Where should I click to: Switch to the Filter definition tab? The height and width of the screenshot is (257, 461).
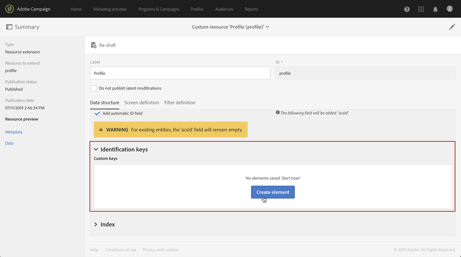[x=180, y=103]
